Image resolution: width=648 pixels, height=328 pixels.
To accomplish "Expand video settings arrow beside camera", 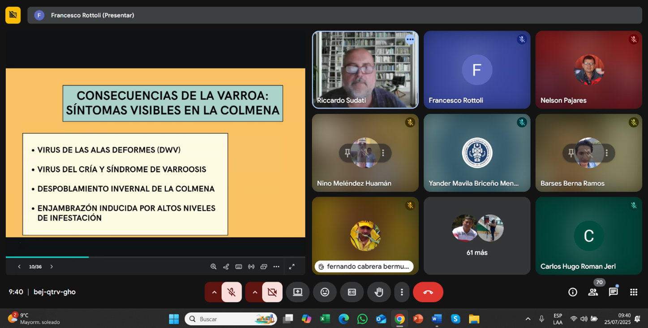I will pyautogui.click(x=255, y=292).
